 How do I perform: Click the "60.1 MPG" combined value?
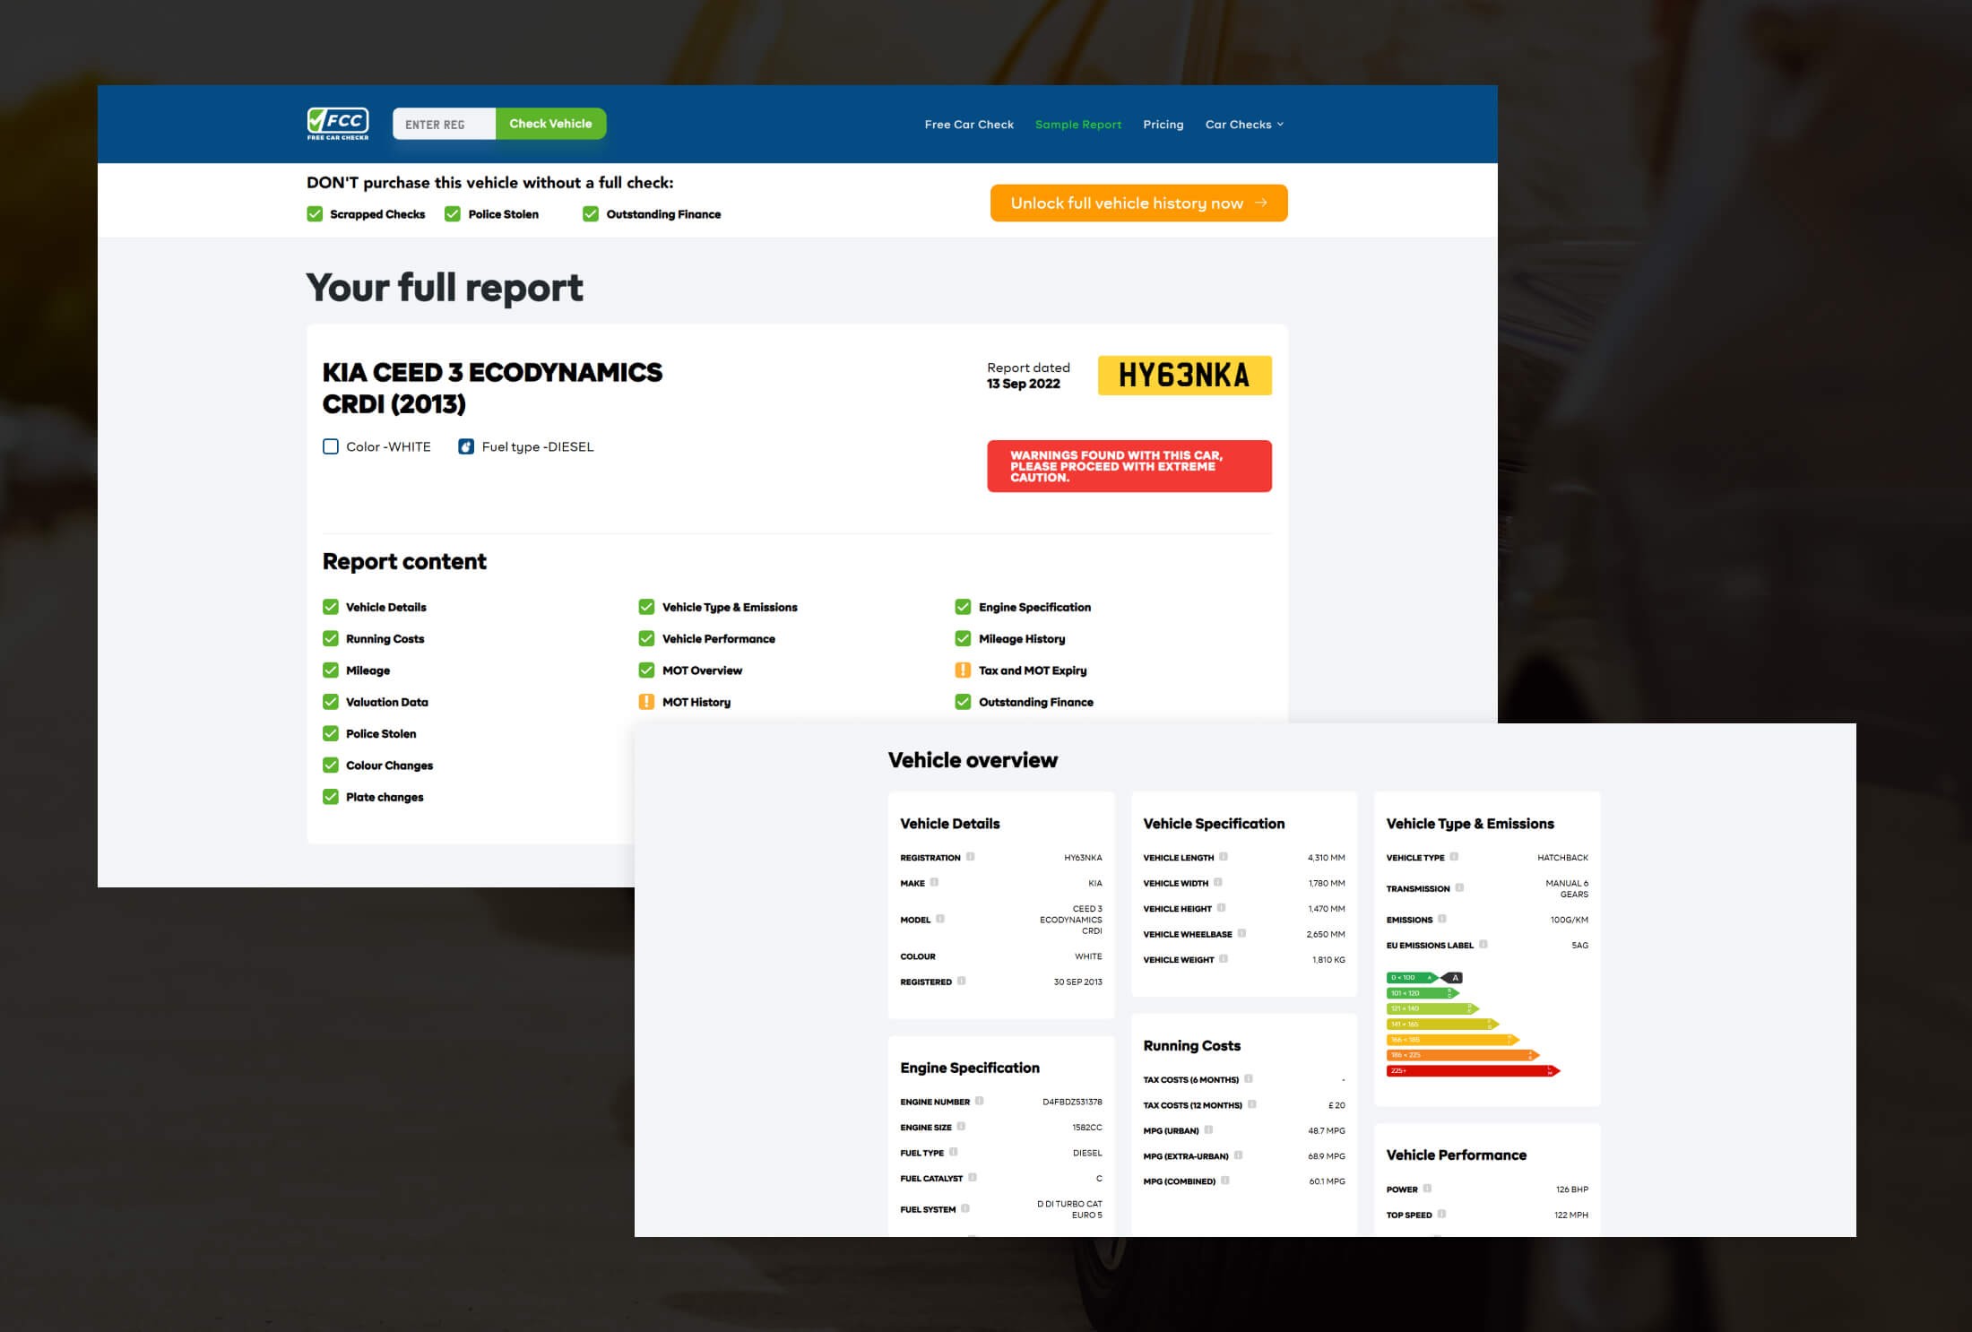pos(1327,1181)
